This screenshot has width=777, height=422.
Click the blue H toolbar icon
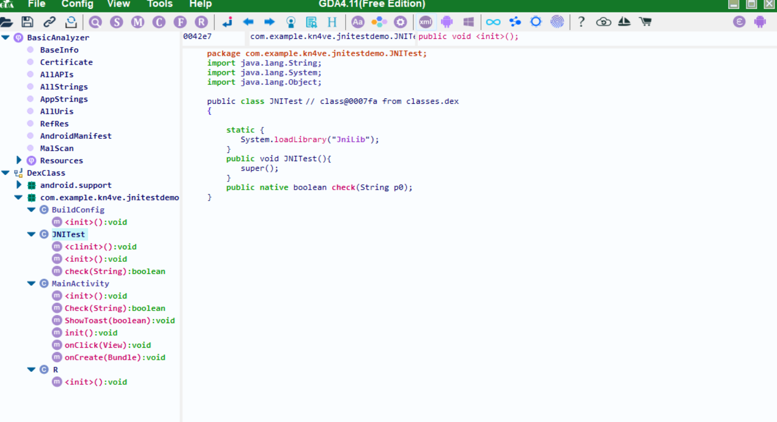click(332, 22)
